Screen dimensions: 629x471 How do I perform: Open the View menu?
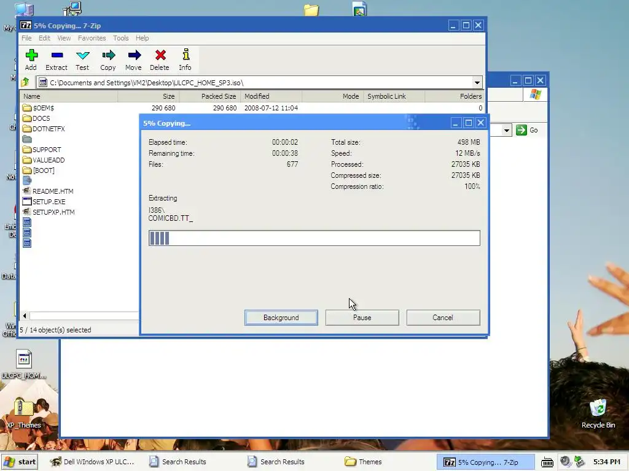click(64, 38)
